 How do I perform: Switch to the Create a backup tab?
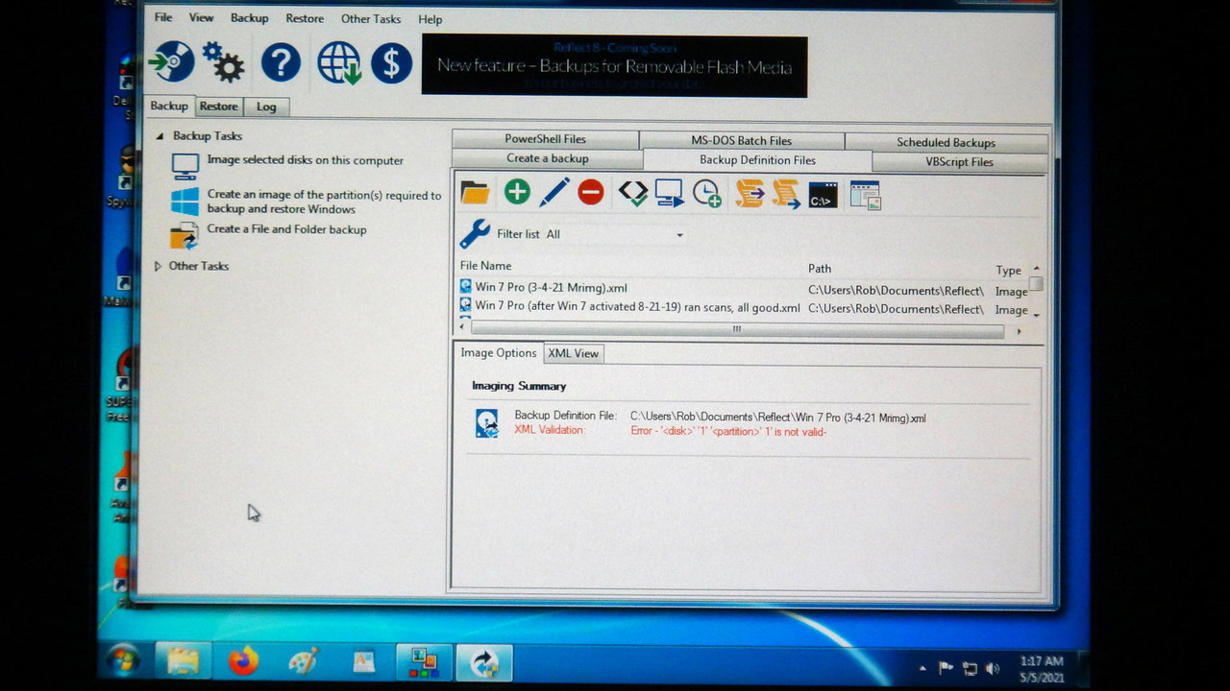point(548,158)
